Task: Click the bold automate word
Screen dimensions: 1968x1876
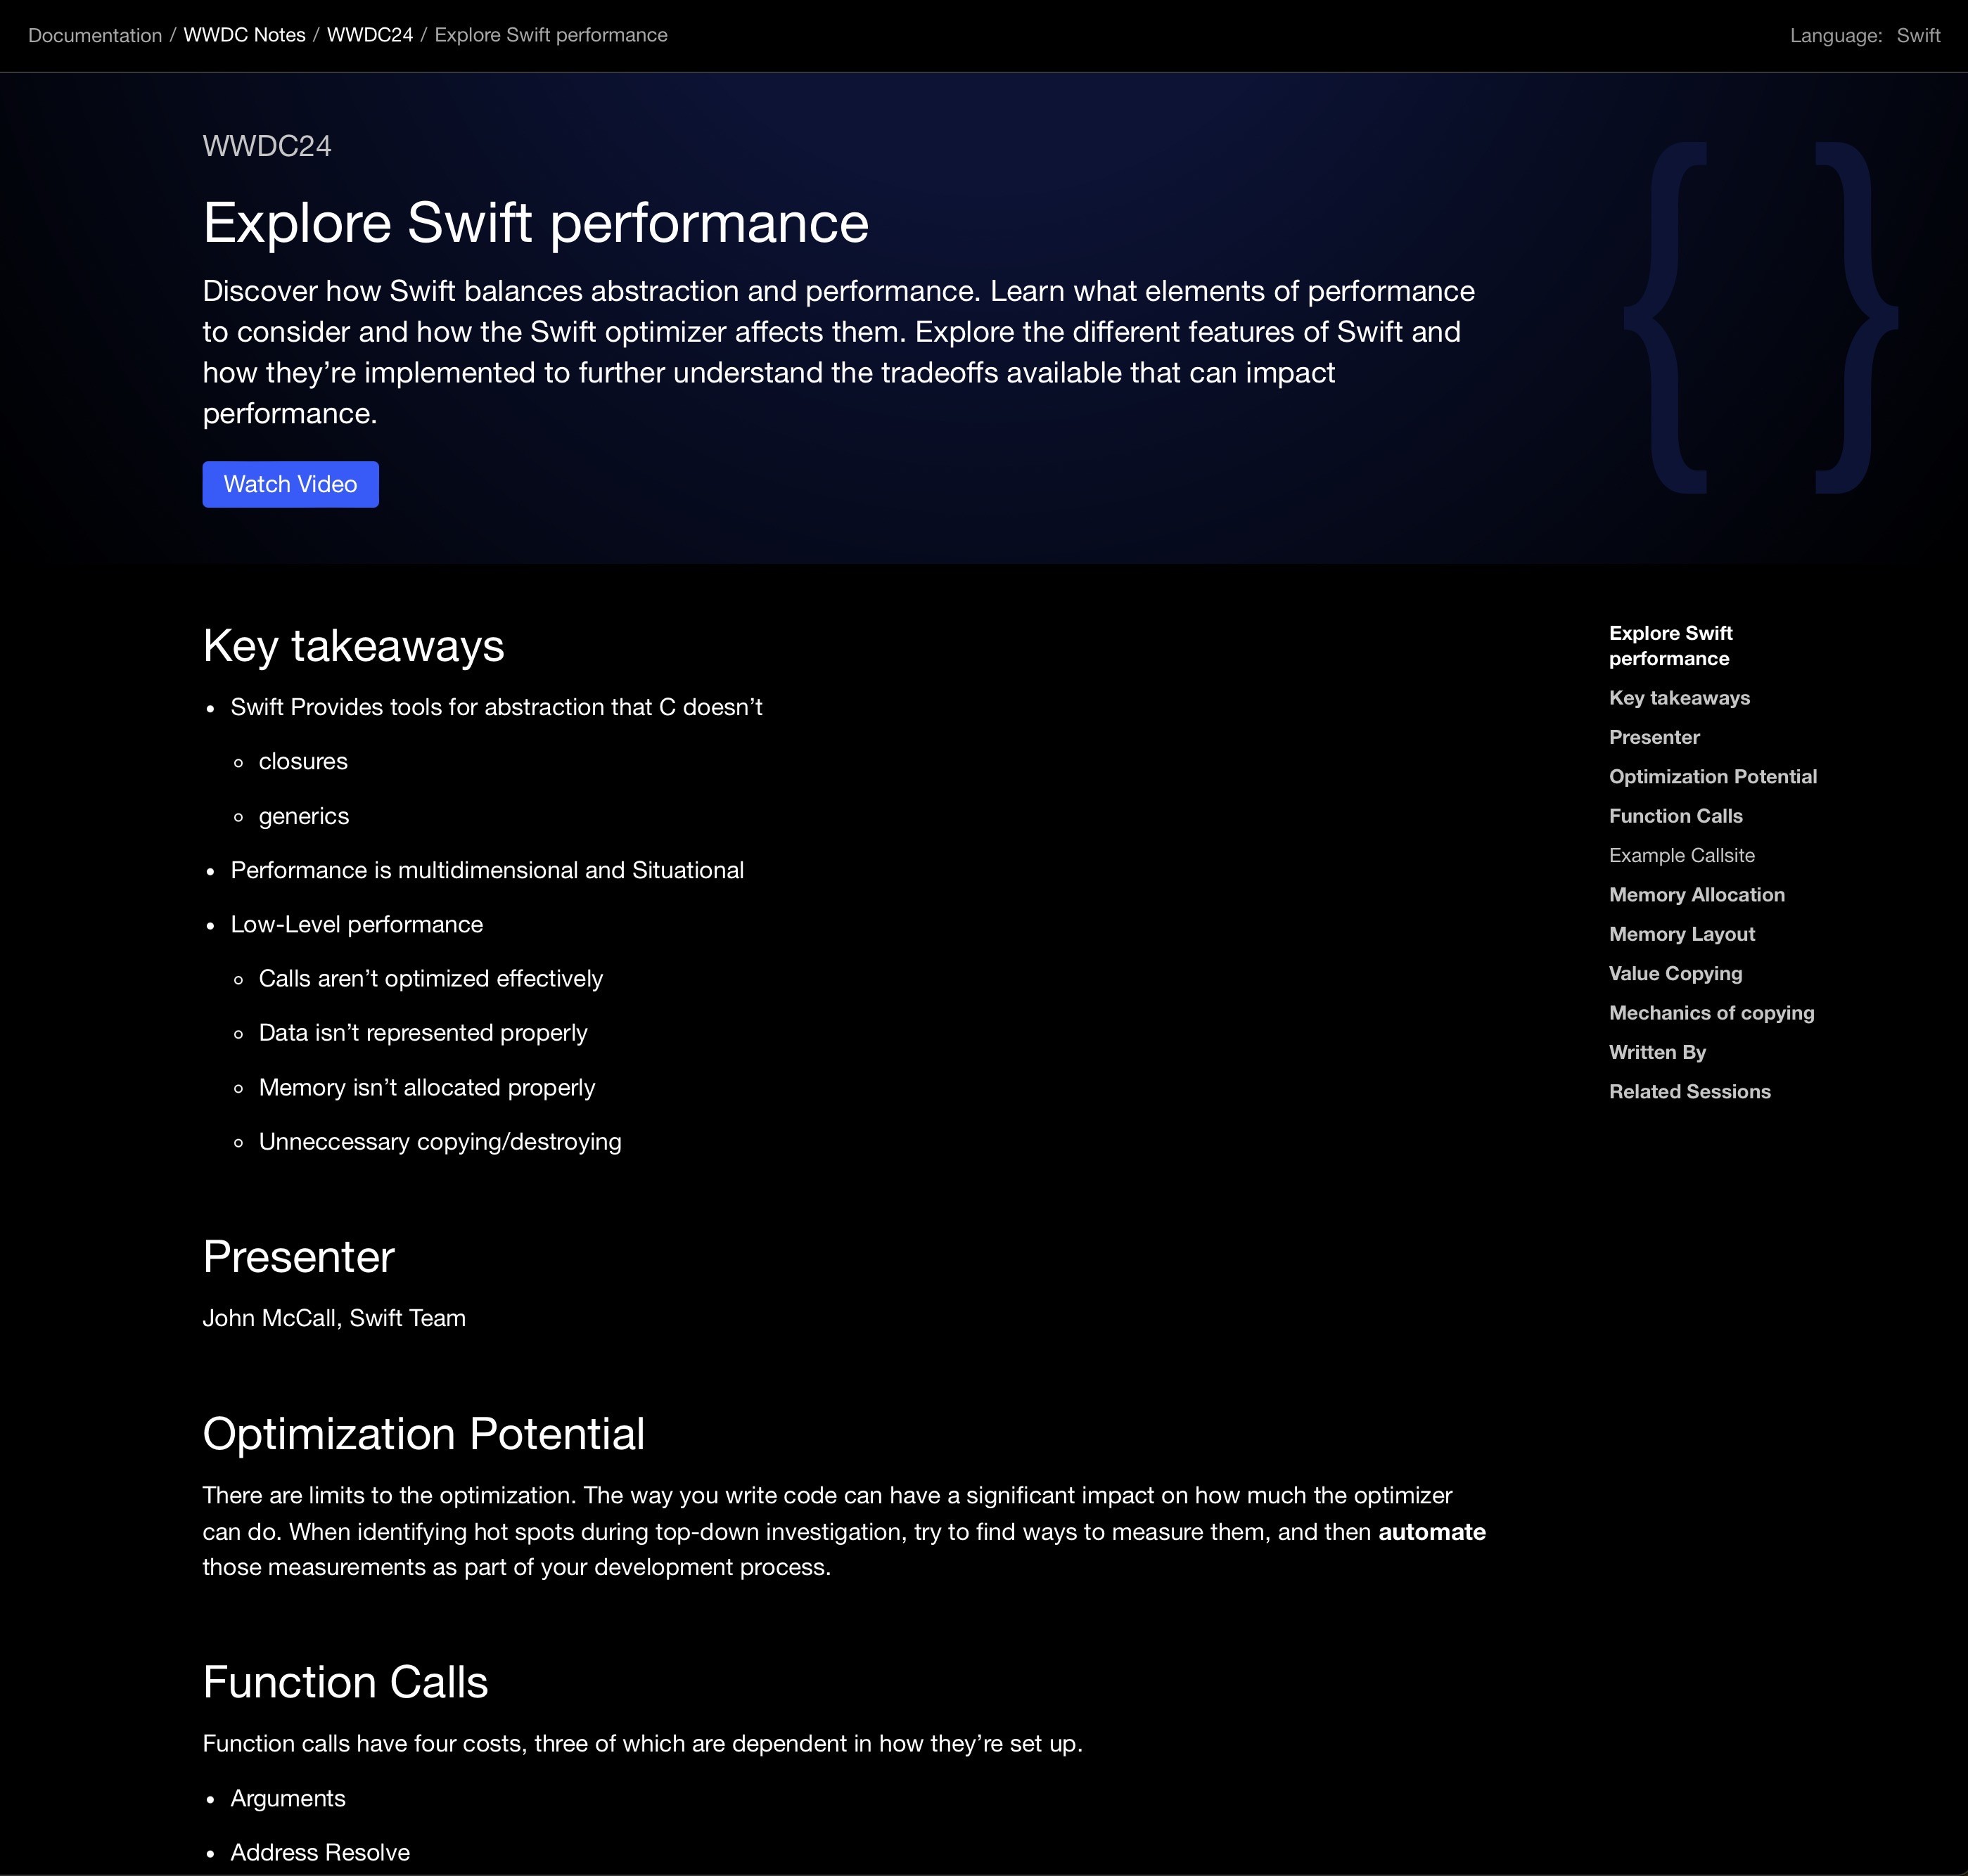Action: click(1432, 1532)
